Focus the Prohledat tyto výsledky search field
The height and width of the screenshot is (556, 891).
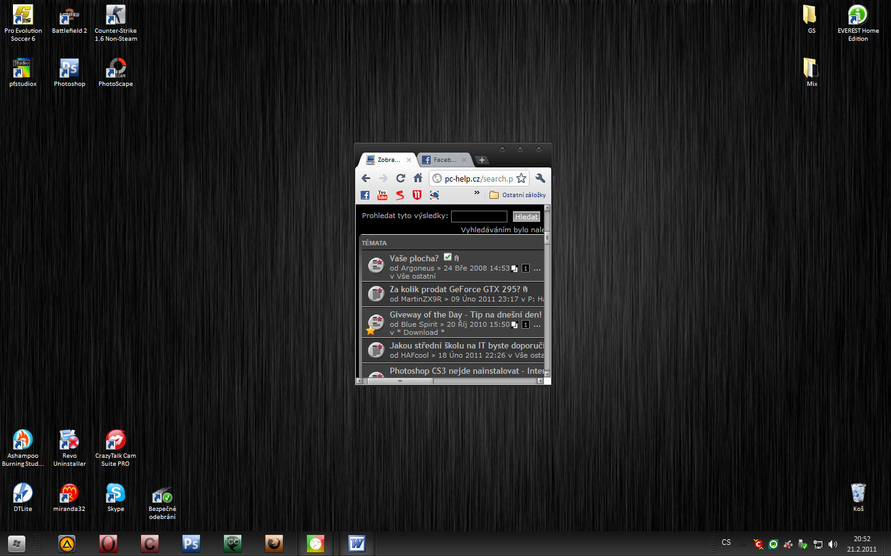point(479,216)
